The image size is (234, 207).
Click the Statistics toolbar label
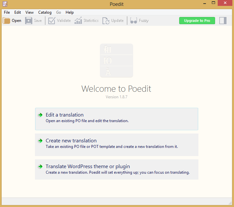click(x=91, y=21)
